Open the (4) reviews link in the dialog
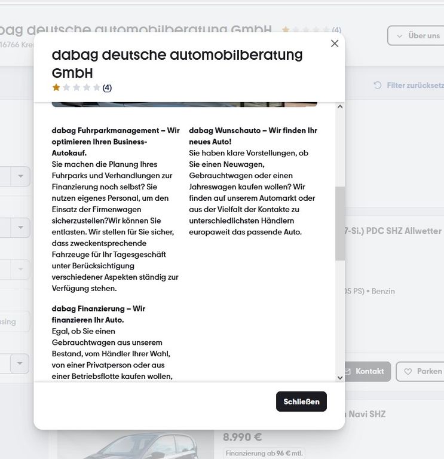444x459 pixels. click(107, 88)
